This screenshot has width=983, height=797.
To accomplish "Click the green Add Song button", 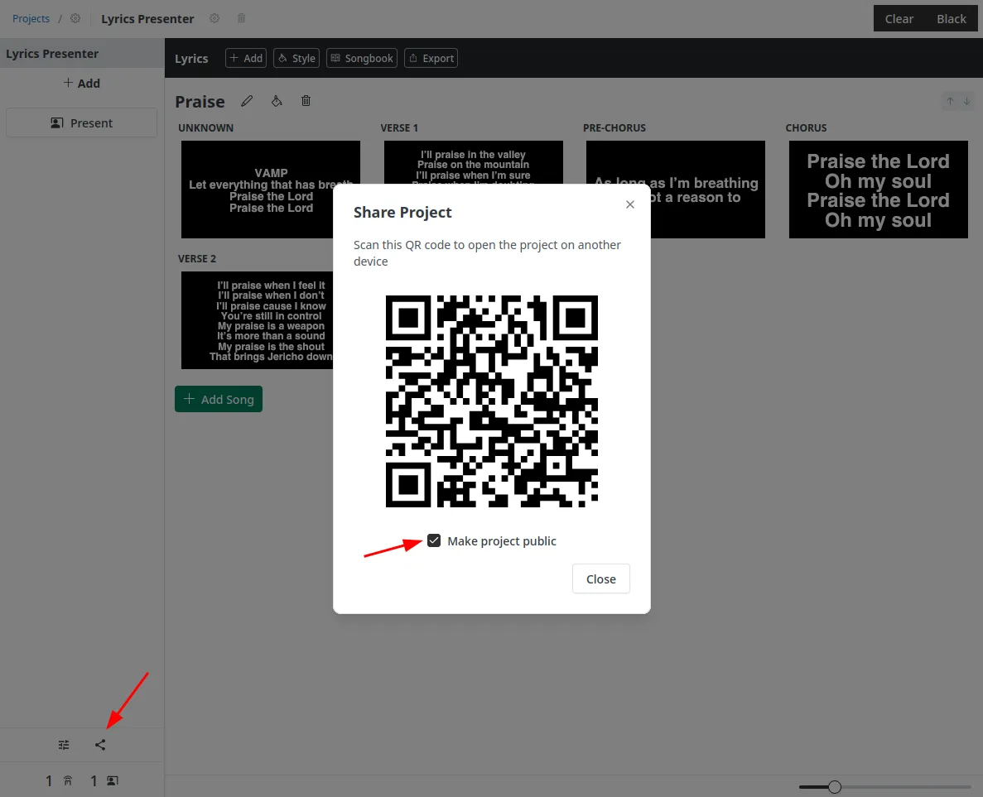I will pyautogui.click(x=218, y=399).
